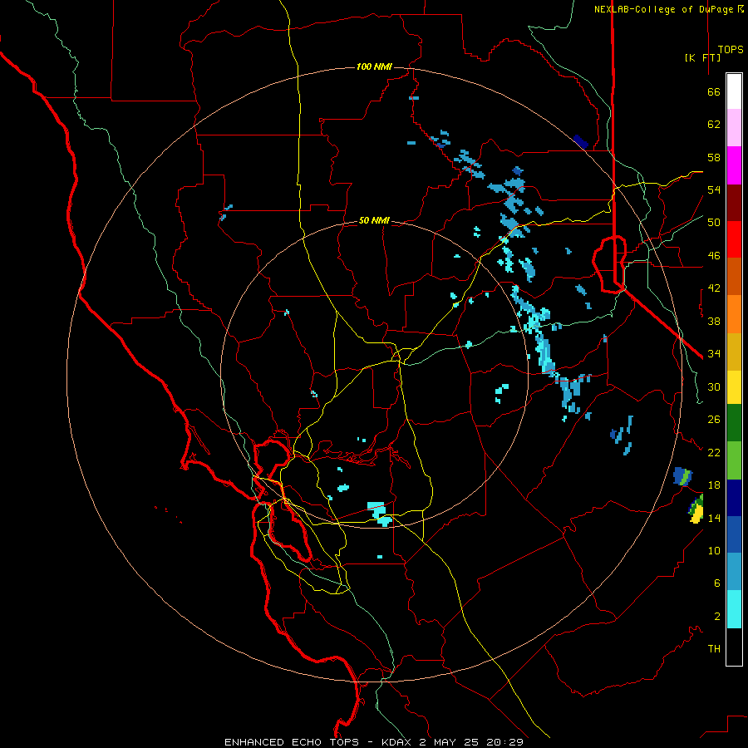The image size is (748, 748).
Task: Click the dark red 54 kft legend swatch
Action: [734, 203]
